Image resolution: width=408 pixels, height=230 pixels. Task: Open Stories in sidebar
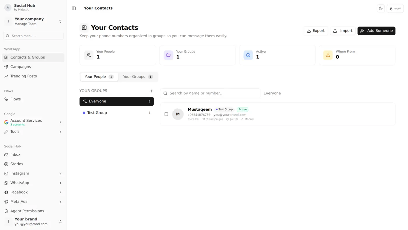[x=34, y=164]
